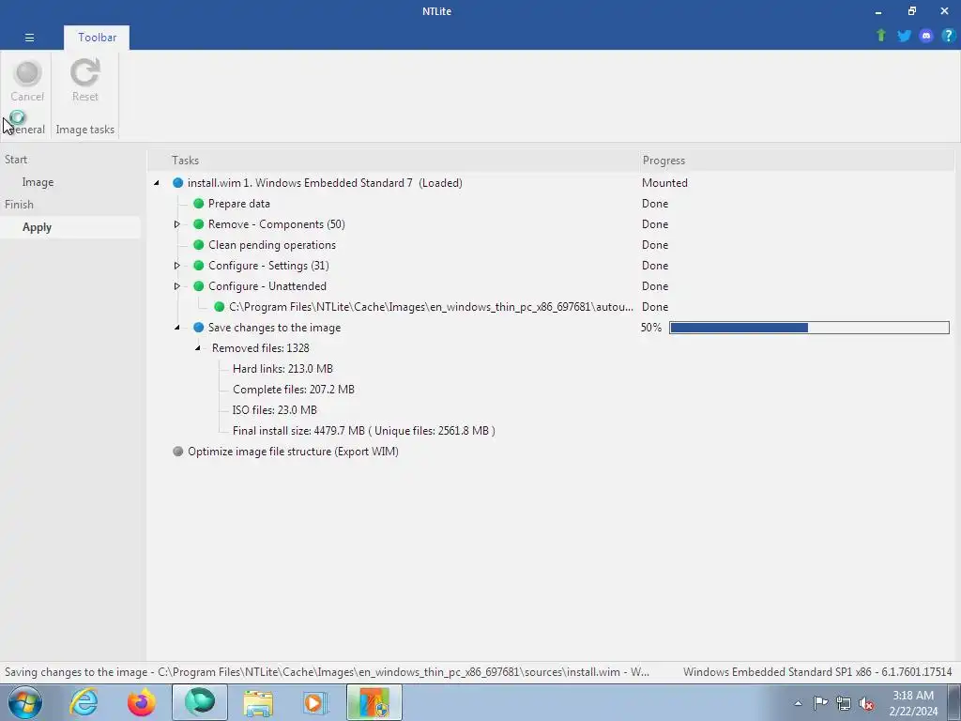Screen dimensions: 961x721
Task: Click the Reset image tasks icon
Action: (x=84, y=73)
